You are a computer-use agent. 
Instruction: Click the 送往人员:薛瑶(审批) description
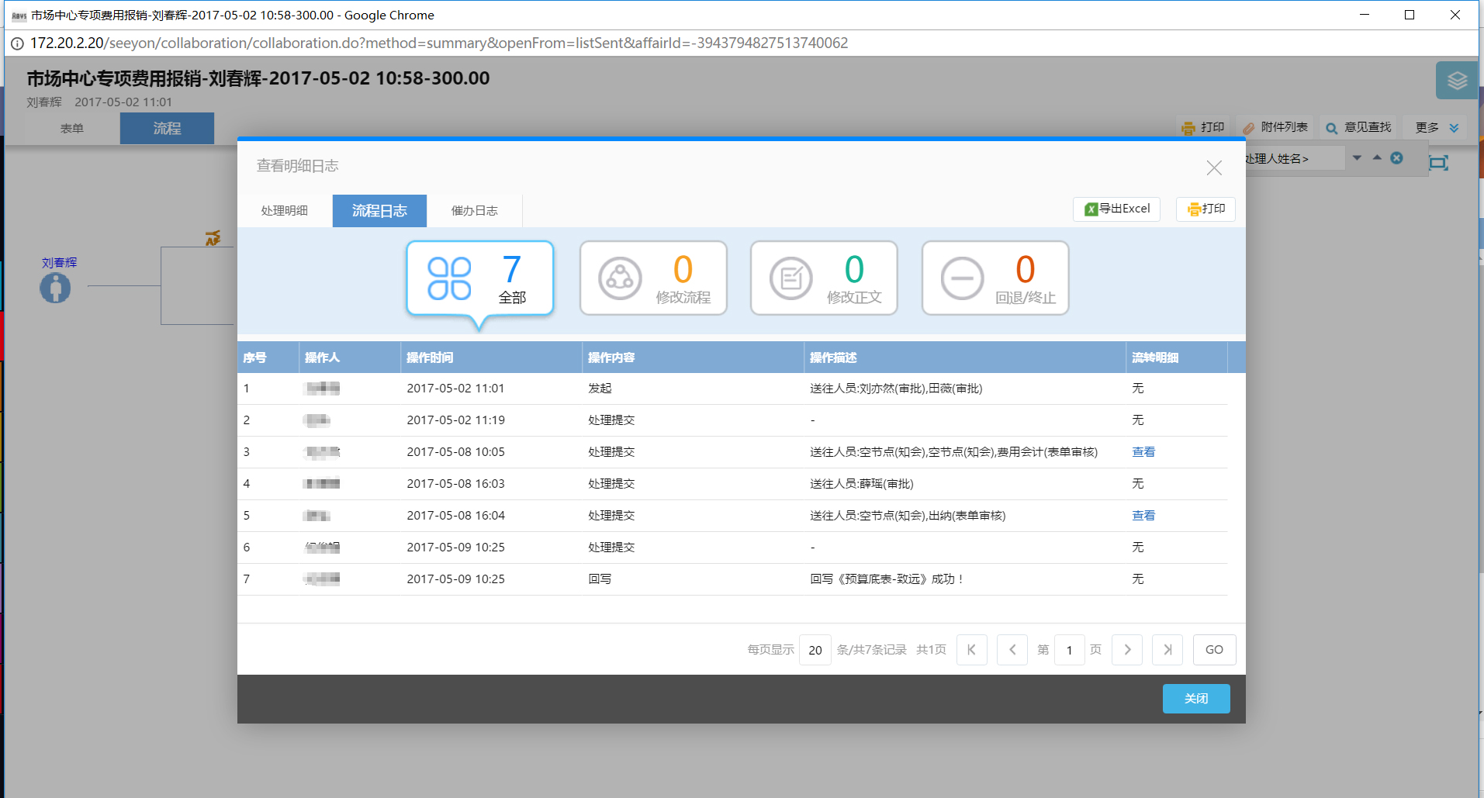click(862, 484)
